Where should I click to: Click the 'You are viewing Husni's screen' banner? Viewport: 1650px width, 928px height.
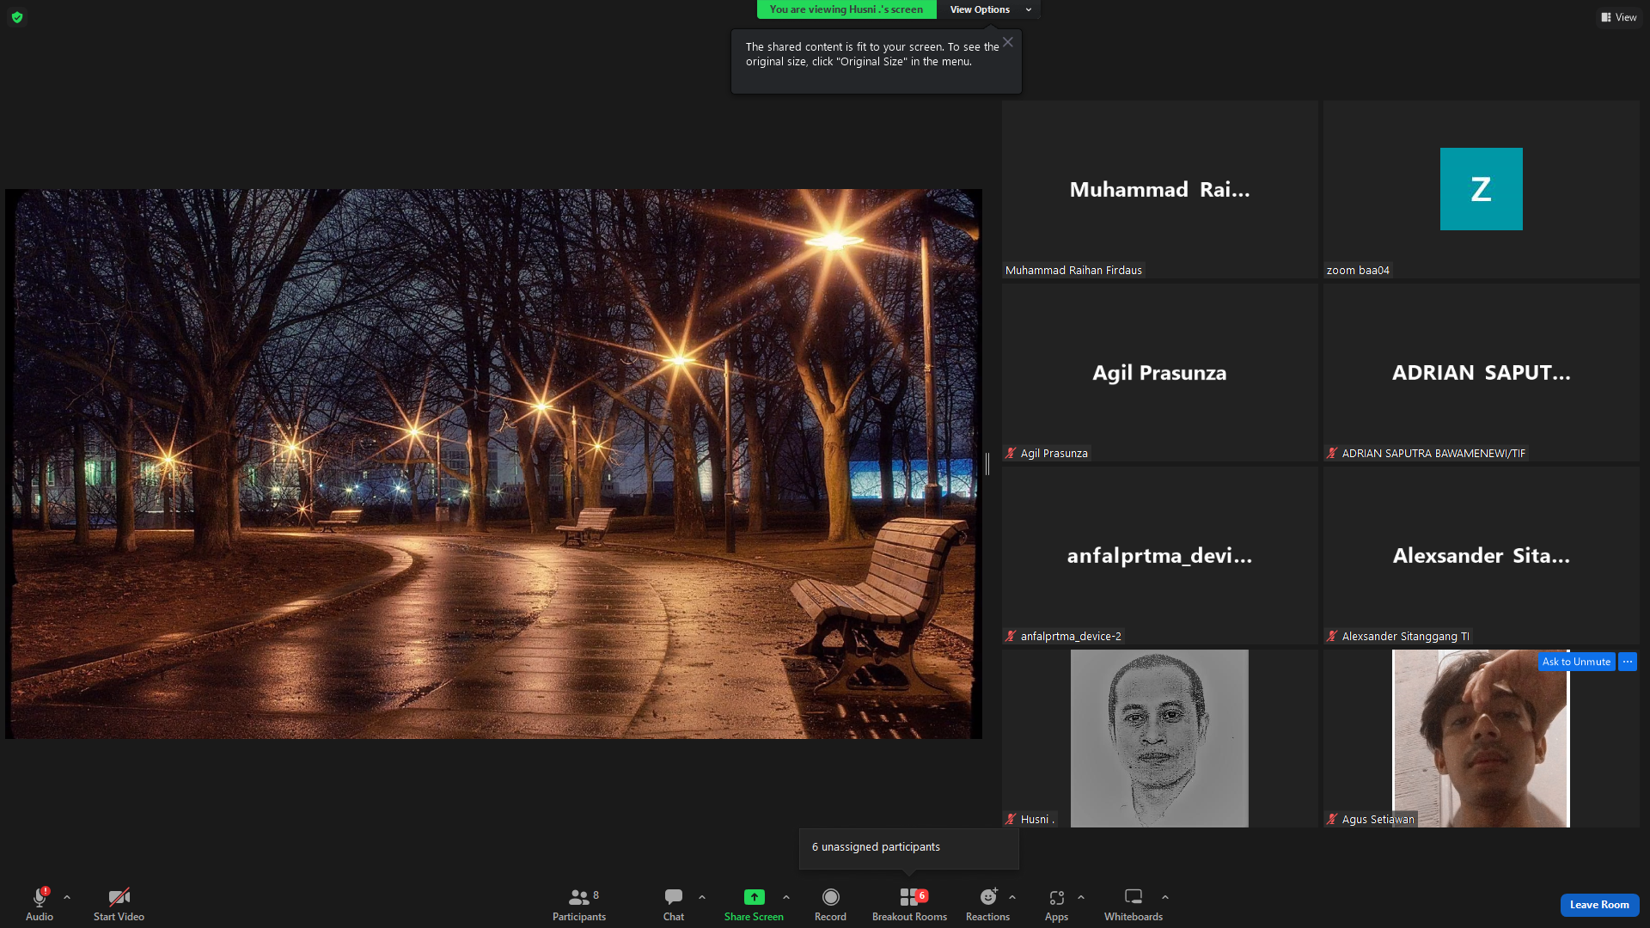click(x=846, y=9)
